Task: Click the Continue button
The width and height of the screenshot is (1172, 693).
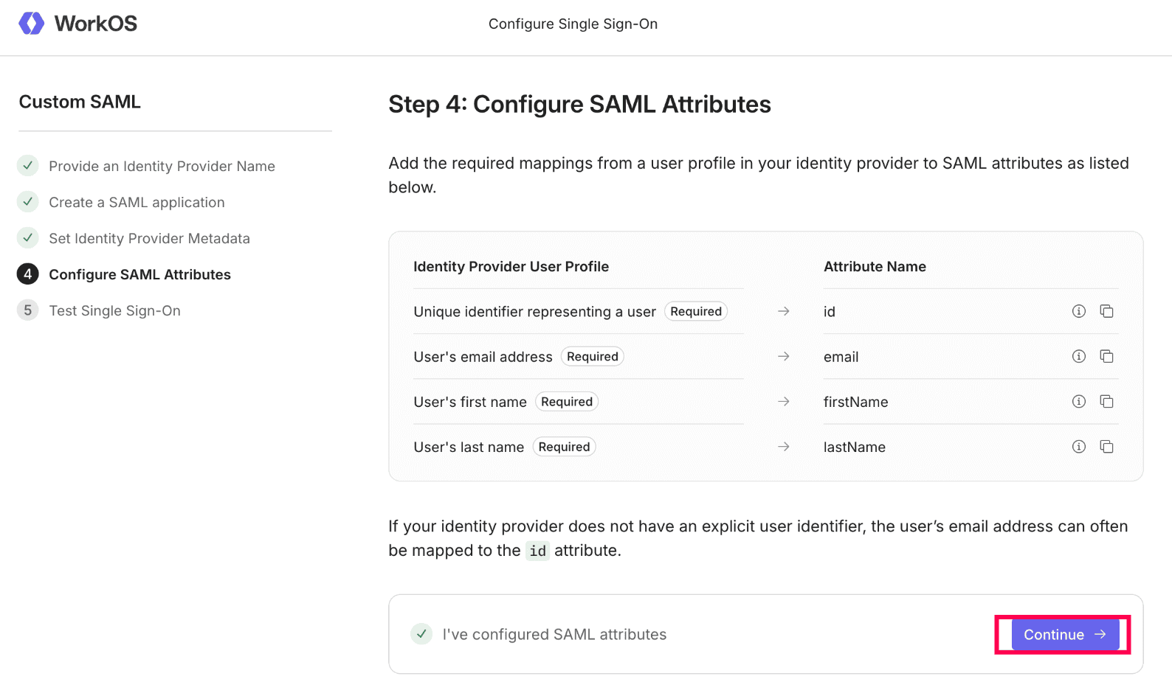Action: click(1064, 635)
